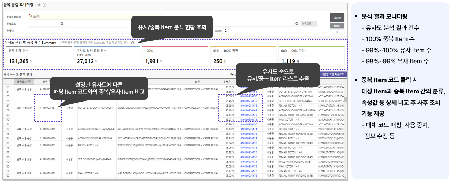Open link 410100236176 on the 95.17 % row
The width and height of the screenshot is (452, 184).
[248, 115]
